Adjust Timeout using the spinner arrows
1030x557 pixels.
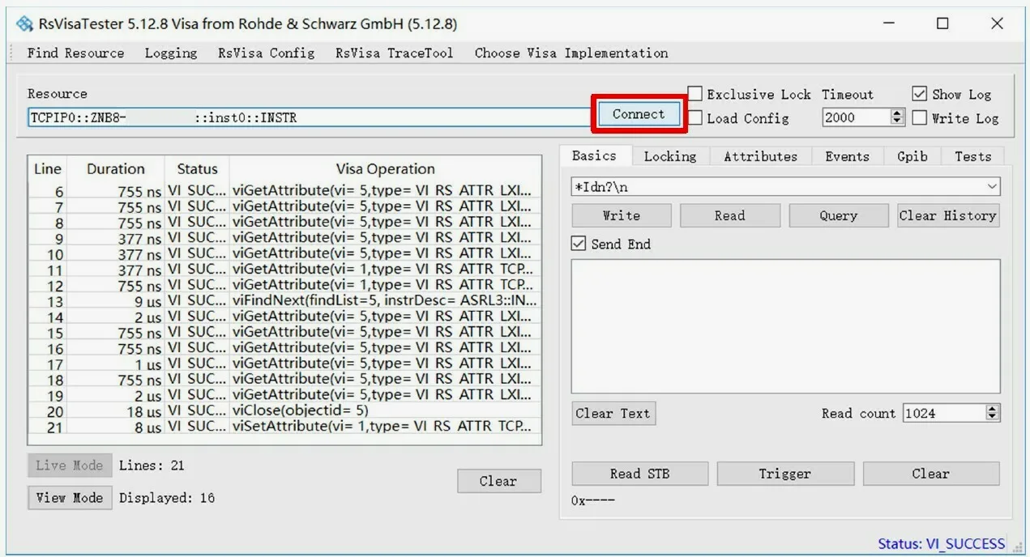pos(897,117)
